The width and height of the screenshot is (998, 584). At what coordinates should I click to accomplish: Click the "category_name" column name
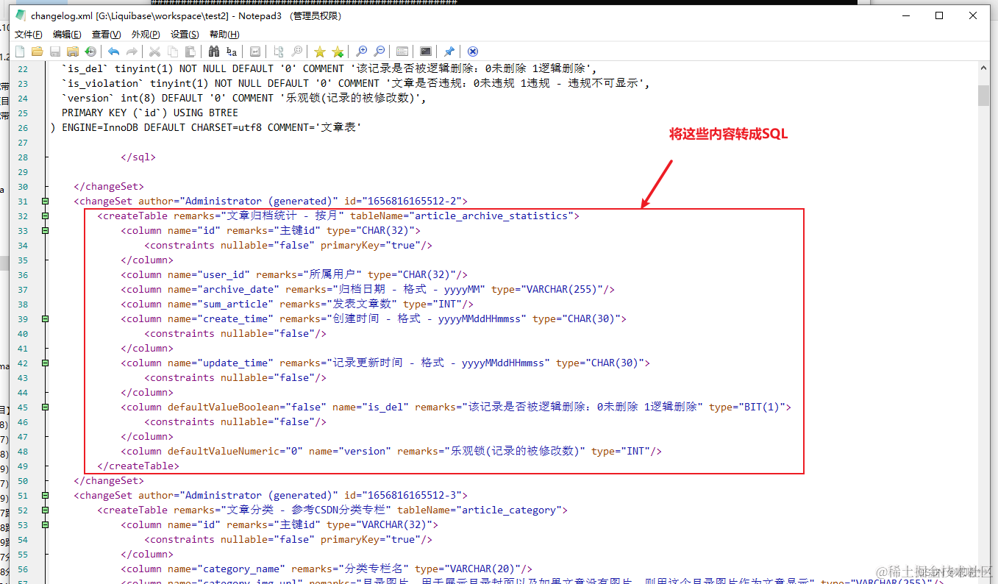pyautogui.click(x=240, y=569)
